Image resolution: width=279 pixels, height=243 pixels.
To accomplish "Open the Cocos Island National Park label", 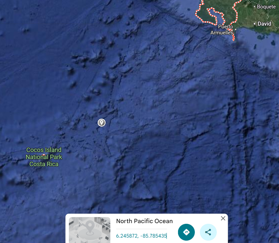I will [x=44, y=157].
